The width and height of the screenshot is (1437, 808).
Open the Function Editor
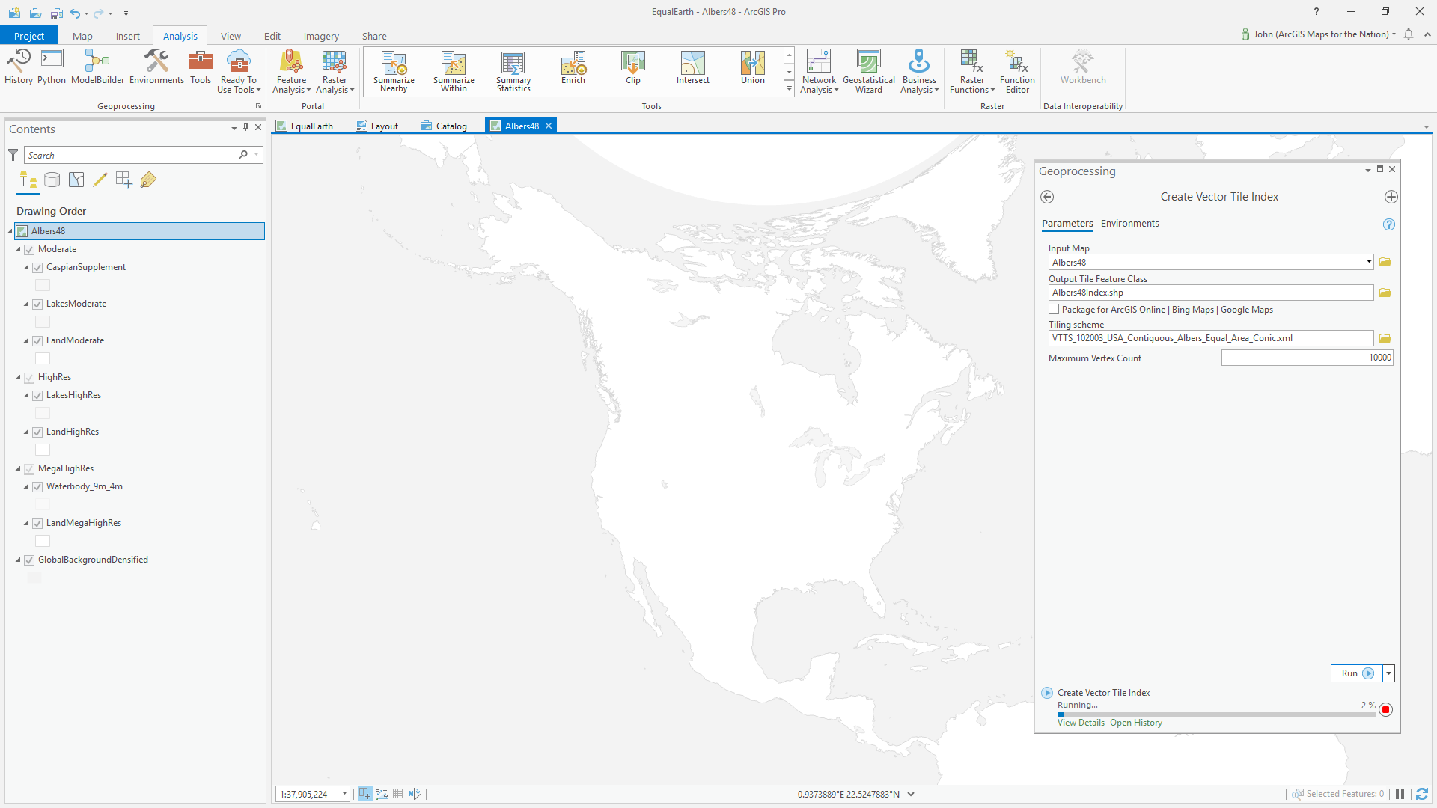coord(1017,72)
